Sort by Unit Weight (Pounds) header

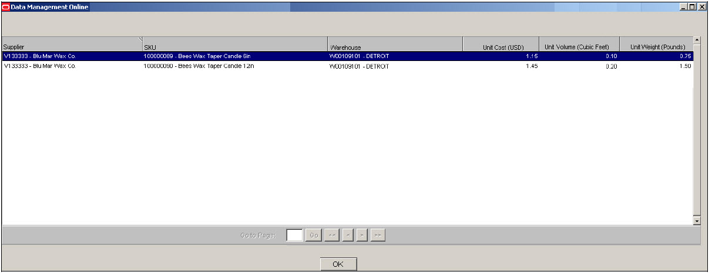point(656,44)
